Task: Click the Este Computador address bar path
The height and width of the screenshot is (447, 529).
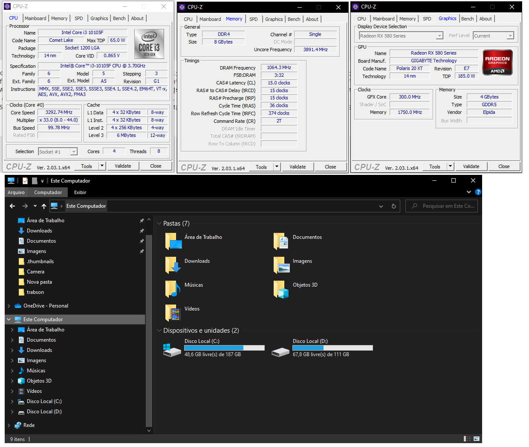Action: point(86,206)
